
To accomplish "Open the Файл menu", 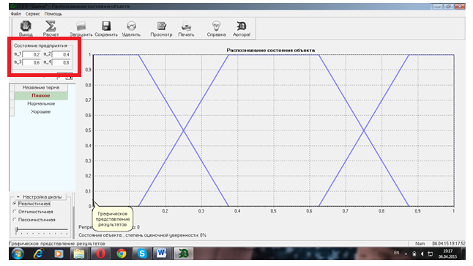I will point(15,14).
